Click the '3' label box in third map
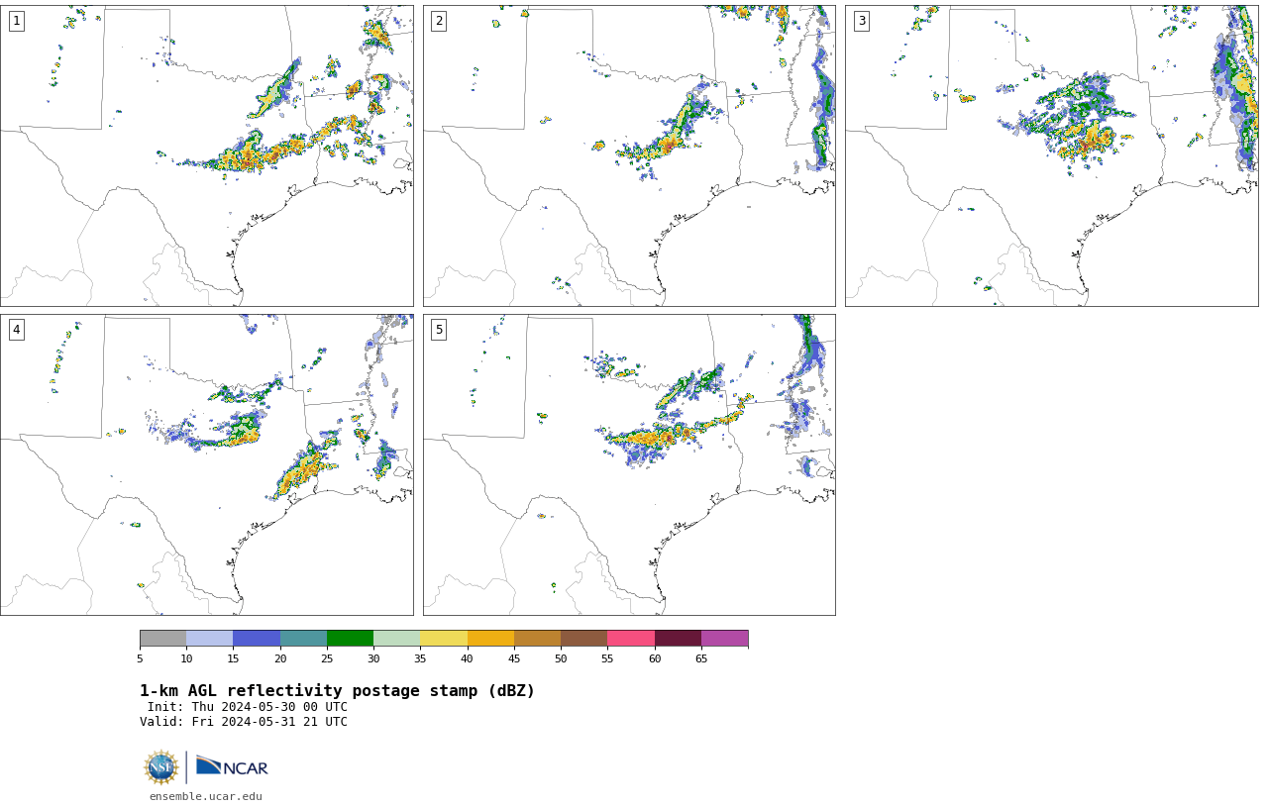This screenshot has height=807, width=1268. (862, 21)
